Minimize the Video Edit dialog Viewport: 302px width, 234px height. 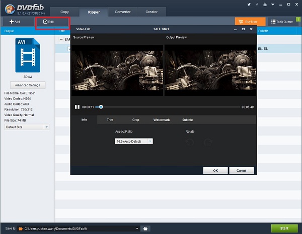pyautogui.click(x=236, y=29)
